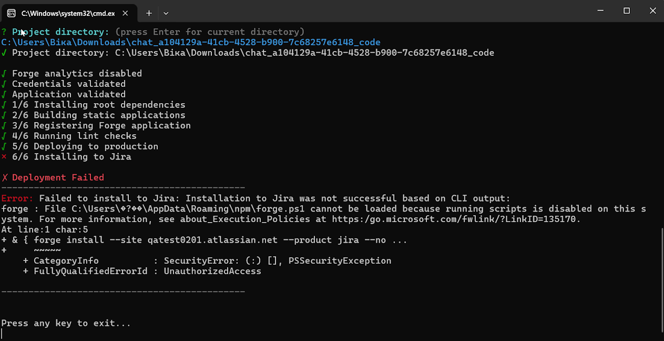Click the cursor line below Press any key
Viewport: 664px width, 341px height.
pyautogui.click(x=3, y=334)
